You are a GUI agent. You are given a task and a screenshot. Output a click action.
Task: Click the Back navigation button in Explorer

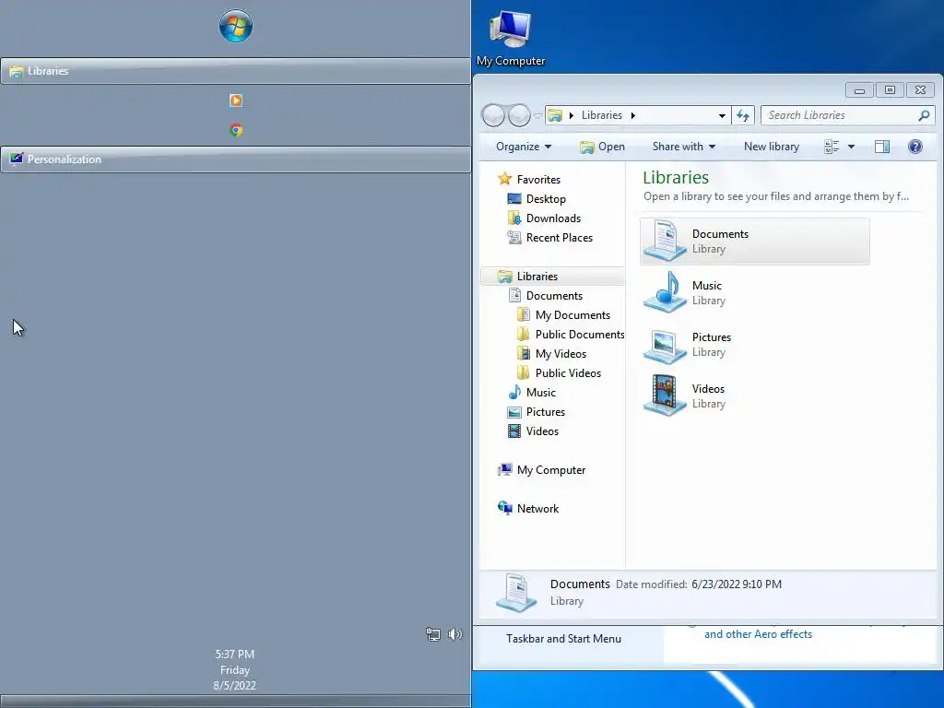pyautogui.click(x=493, y=115)
